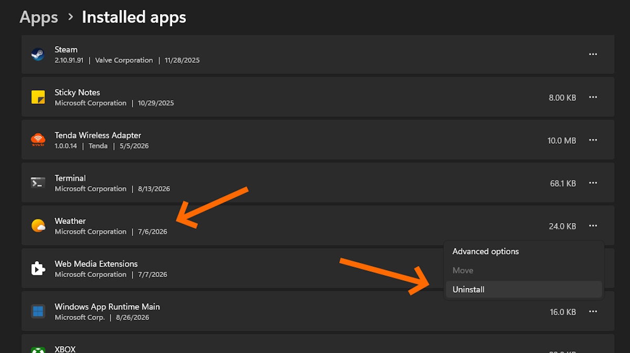This screenshot has width=630, height=353.
Task: Click the Weather install date 7/6/2026
Action: tap(153, 232)
